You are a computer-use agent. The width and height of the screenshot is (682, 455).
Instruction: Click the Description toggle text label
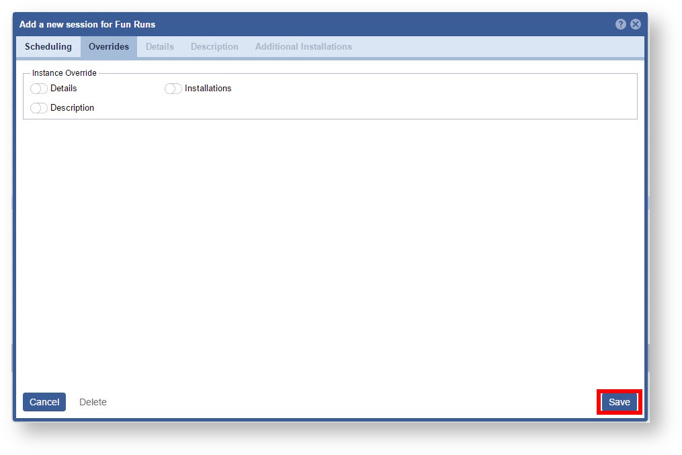pos(72,108)
